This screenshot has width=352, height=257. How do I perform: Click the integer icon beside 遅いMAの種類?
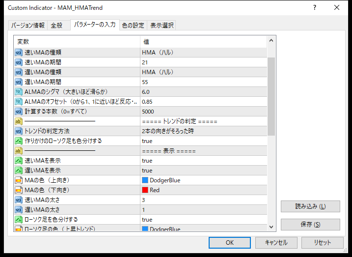pos(19,72)
